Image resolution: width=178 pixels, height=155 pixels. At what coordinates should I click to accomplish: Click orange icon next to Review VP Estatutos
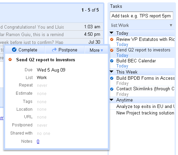[x=112, y=40]
